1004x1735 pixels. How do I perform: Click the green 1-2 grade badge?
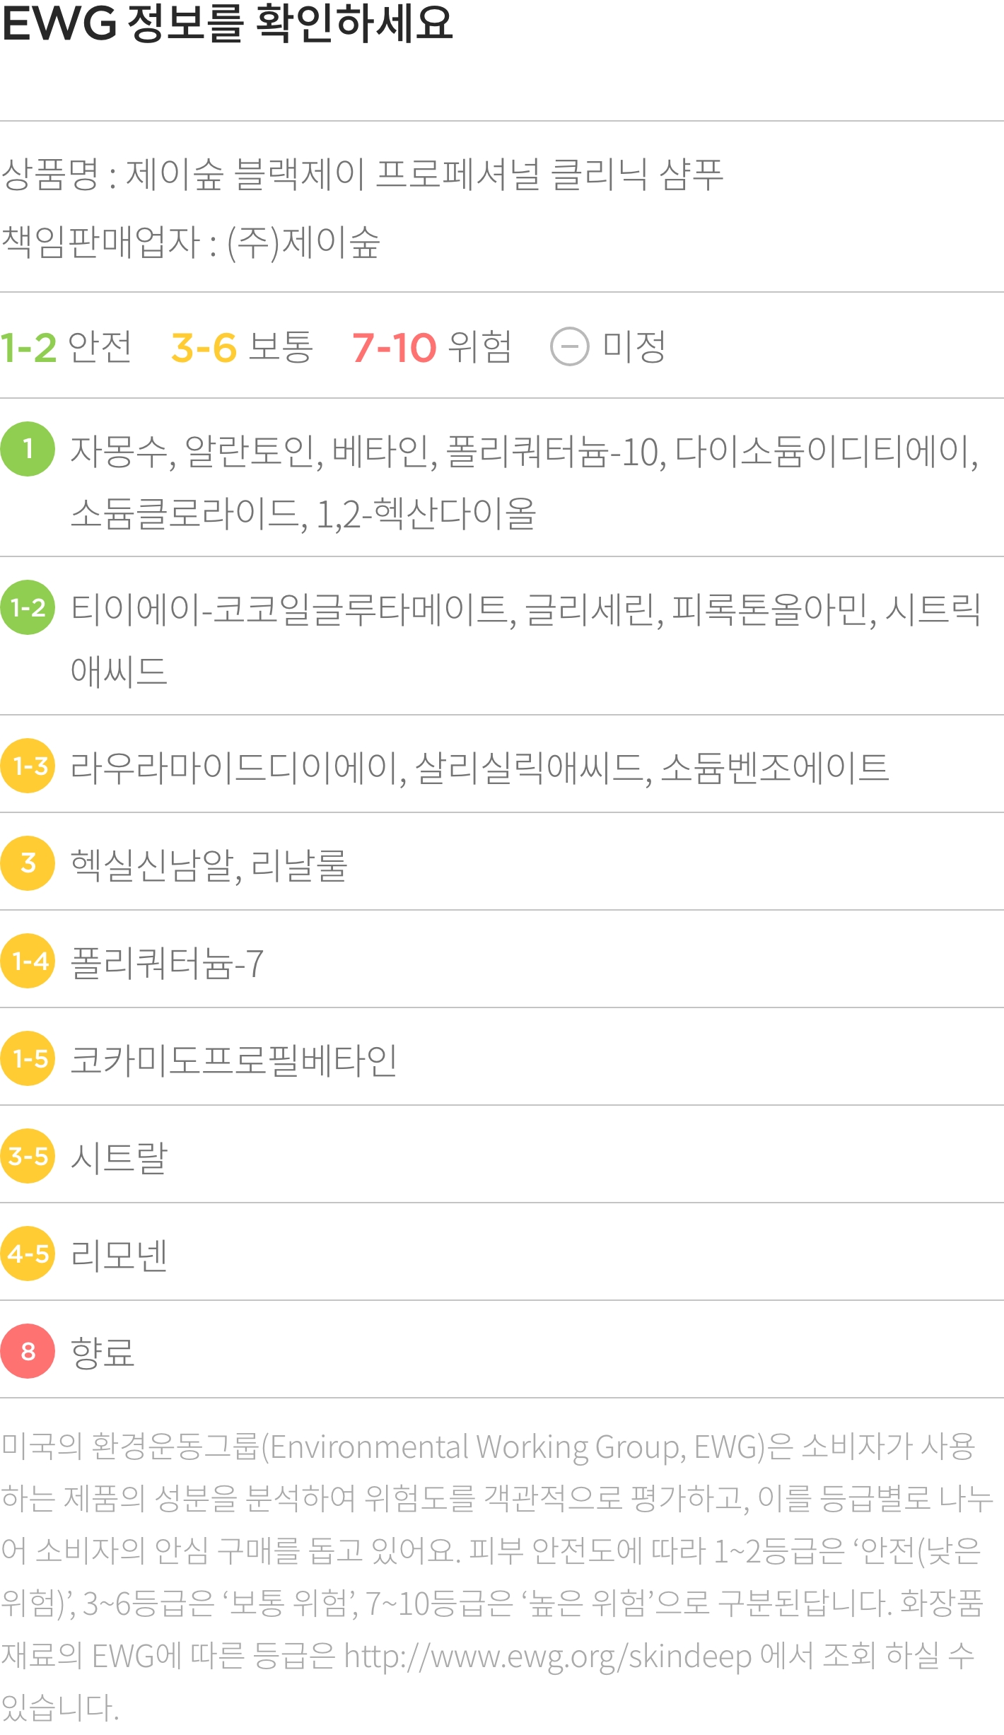click(x=28, y=607)
